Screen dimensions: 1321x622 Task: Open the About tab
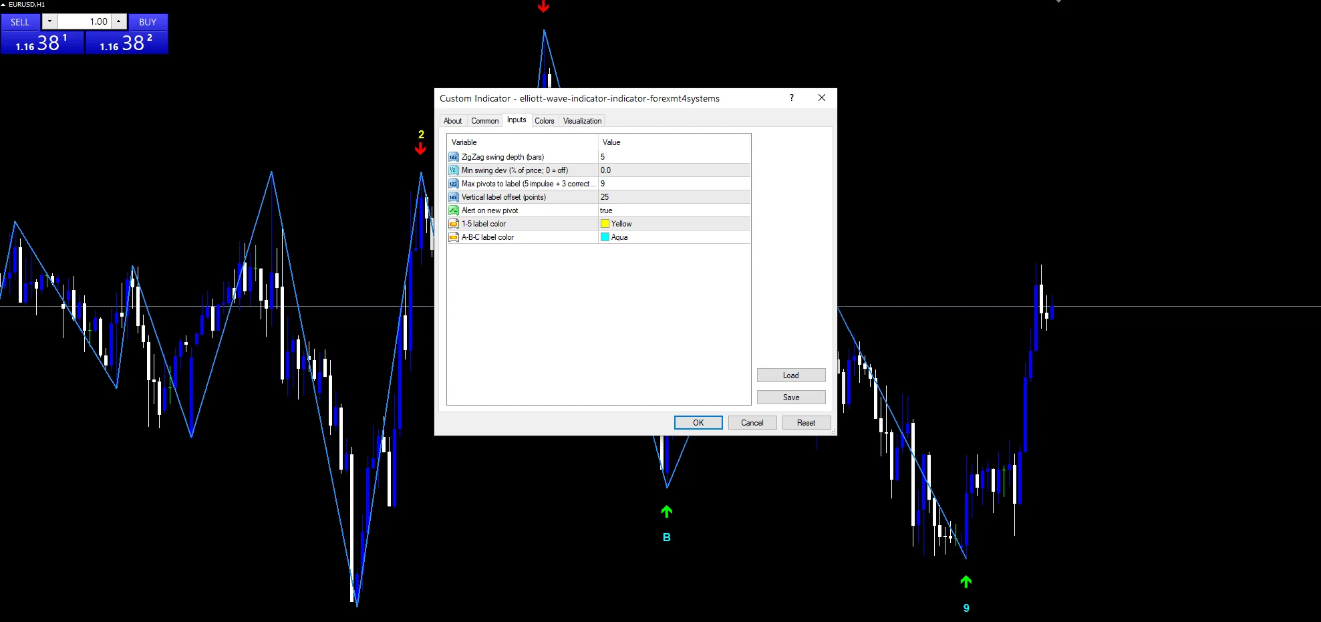pos(452,121)
